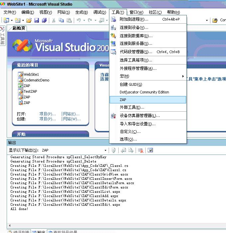Image resolution: width=226 pixels, height=233 pixels.
Task: Open the 编辑(E) menu
Action: (x=28, y=12)
